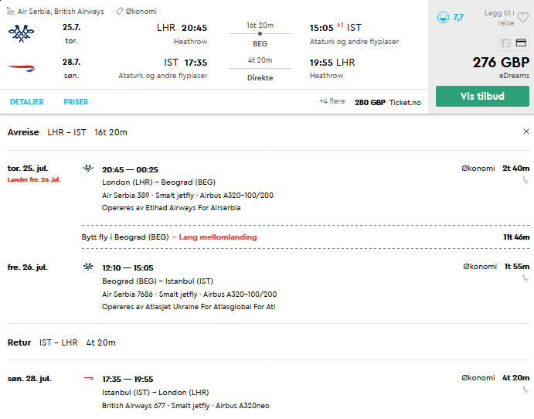534x419 pixels.
Task: Click departure time LHR 20:45
Action: (x=182, y=28)
